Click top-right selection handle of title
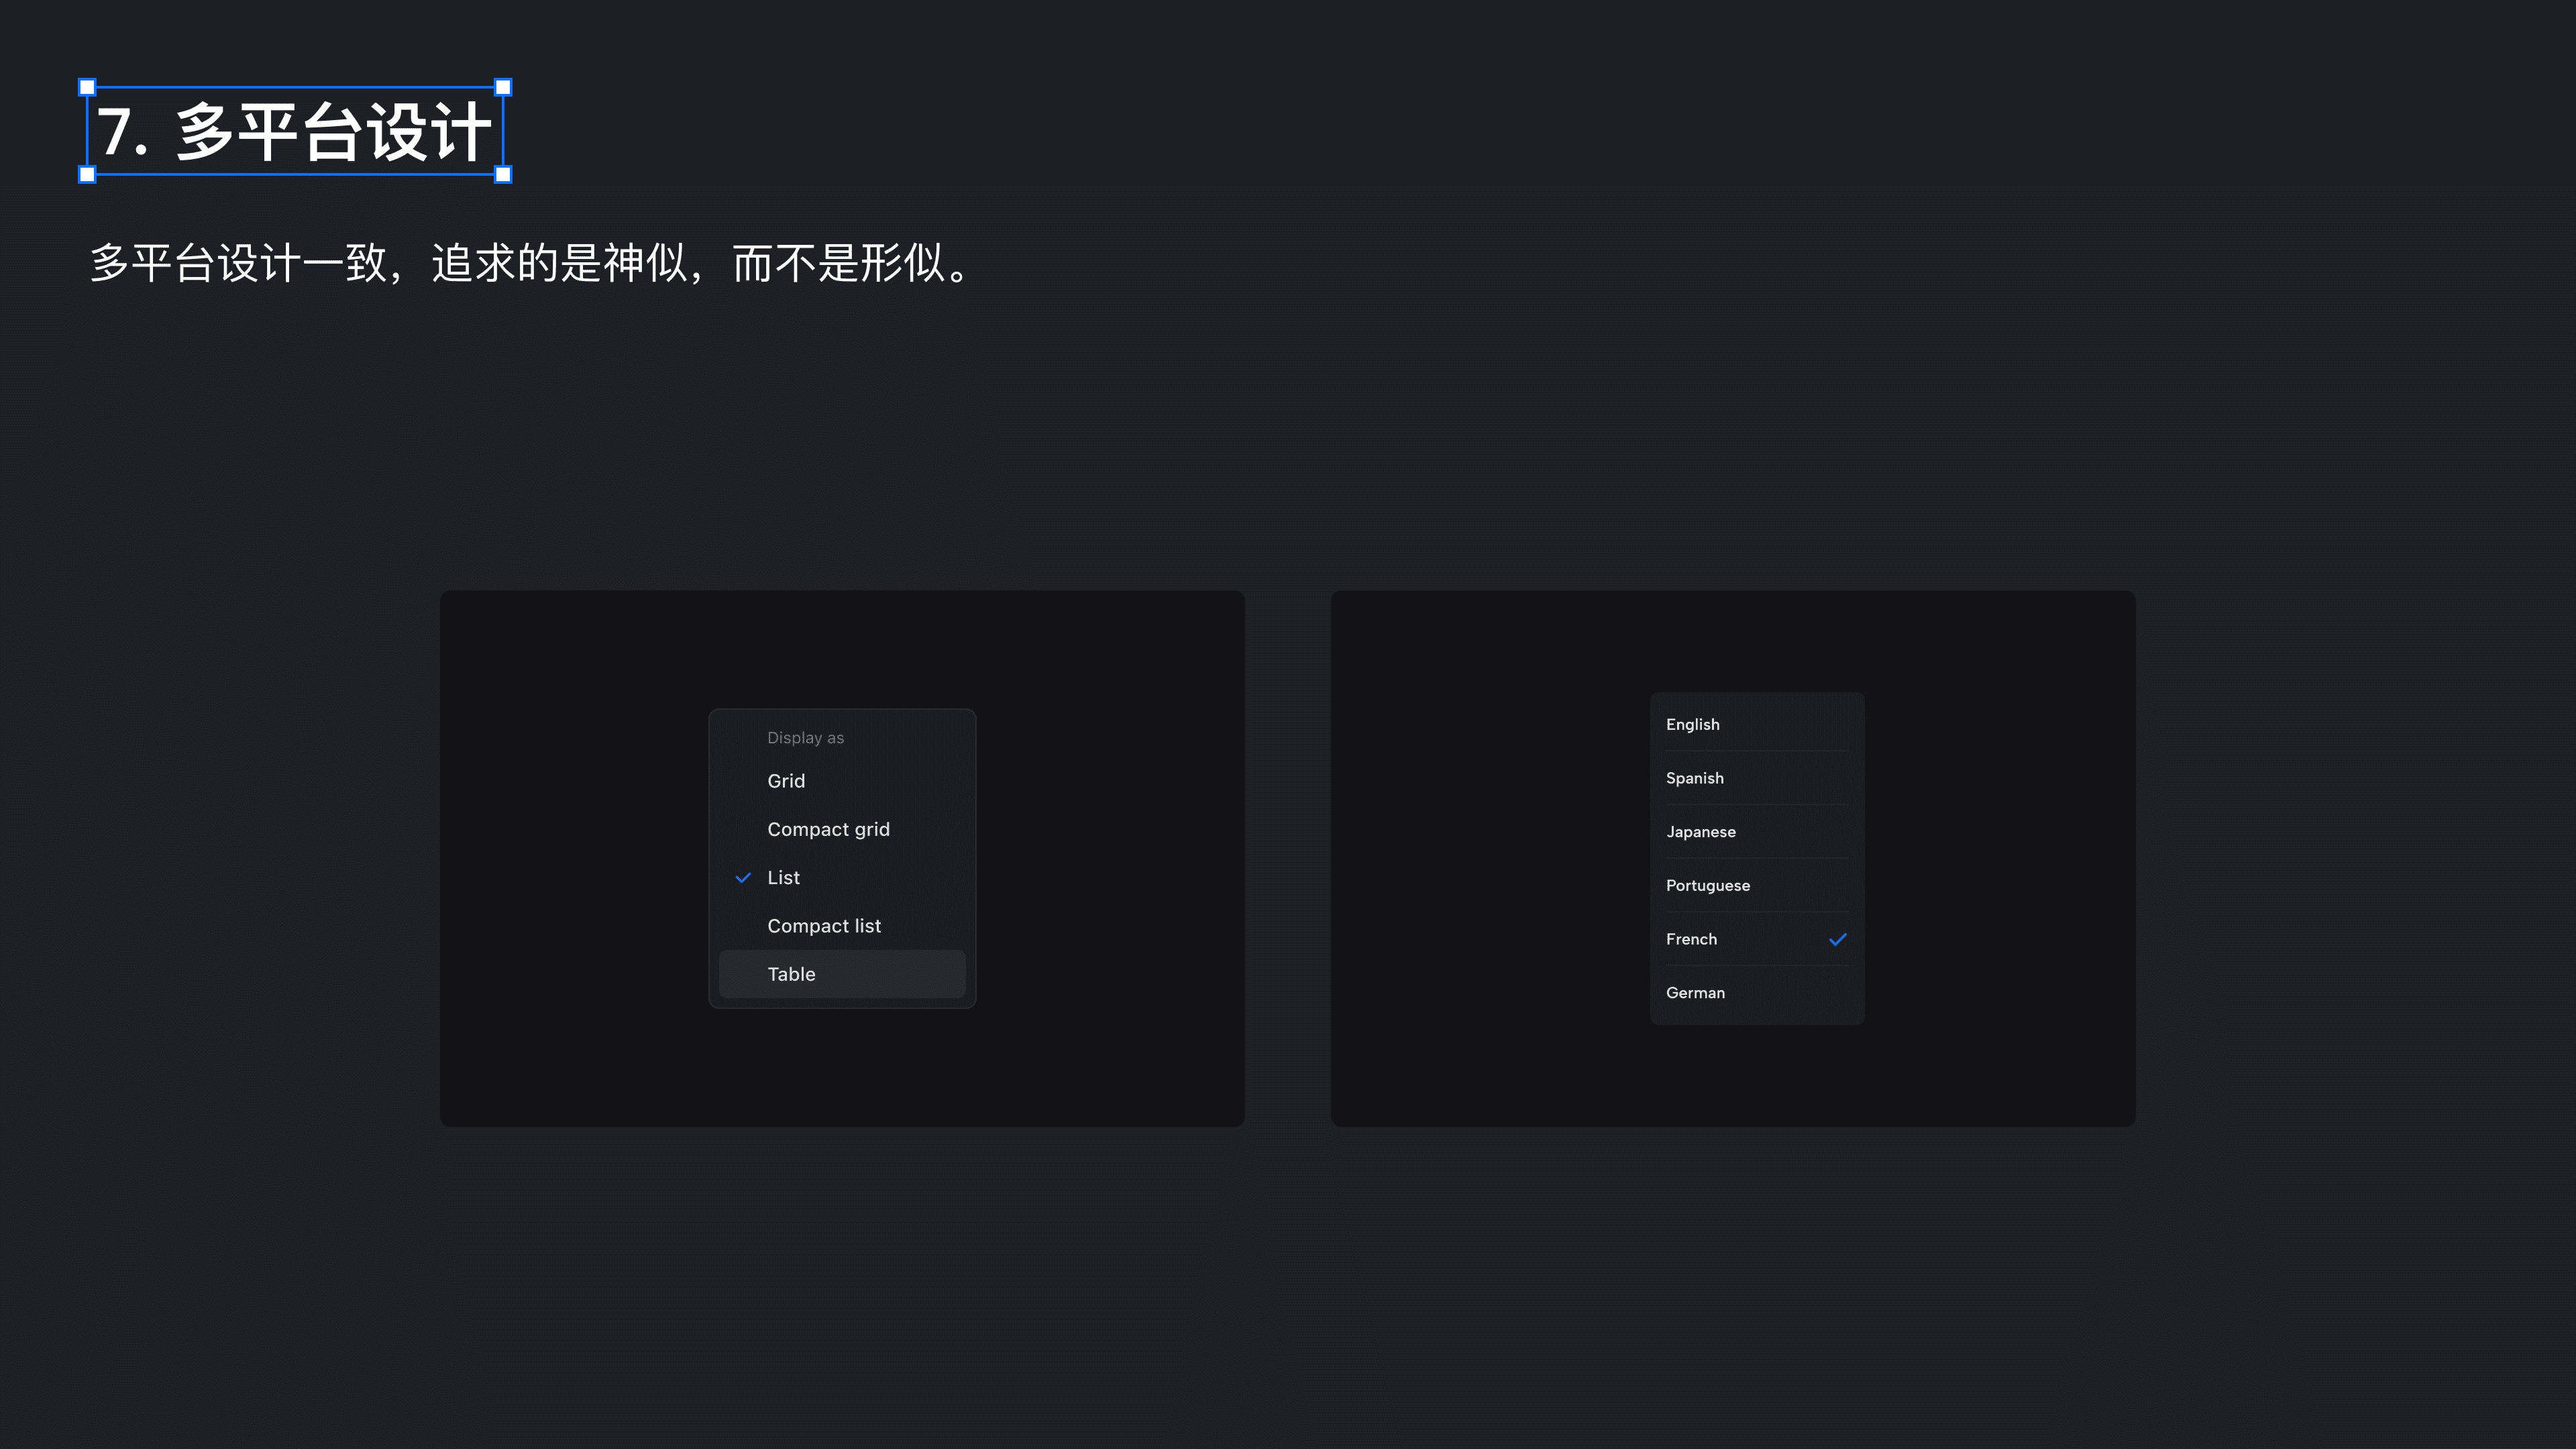The width and height of the screenshot is (2576, 1449). (503, 87)
